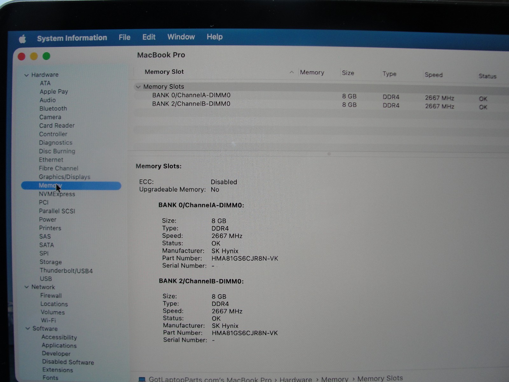This screenshot has height=382, width=509.
Task: Select SPI in the sidebar
Action: click(44, 253)
